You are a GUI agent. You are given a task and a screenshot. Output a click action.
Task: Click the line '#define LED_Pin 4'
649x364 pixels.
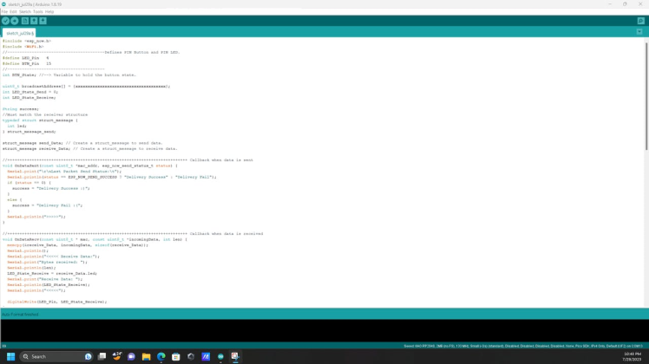[26, 58]
